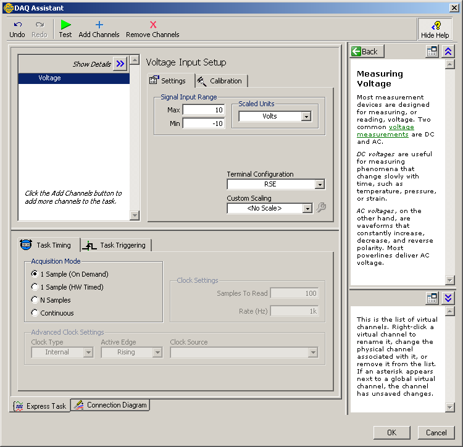Close the DAQ Assistant window
463x447 pixels.
454,8
